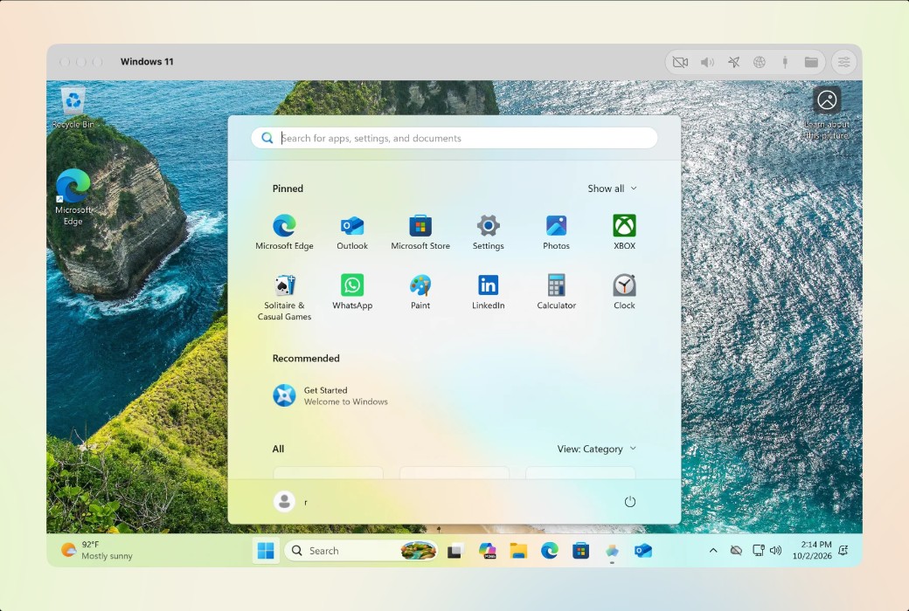Click the Windows Start button on taskbar
Viewport: 909px width, 611px height.
266,550
